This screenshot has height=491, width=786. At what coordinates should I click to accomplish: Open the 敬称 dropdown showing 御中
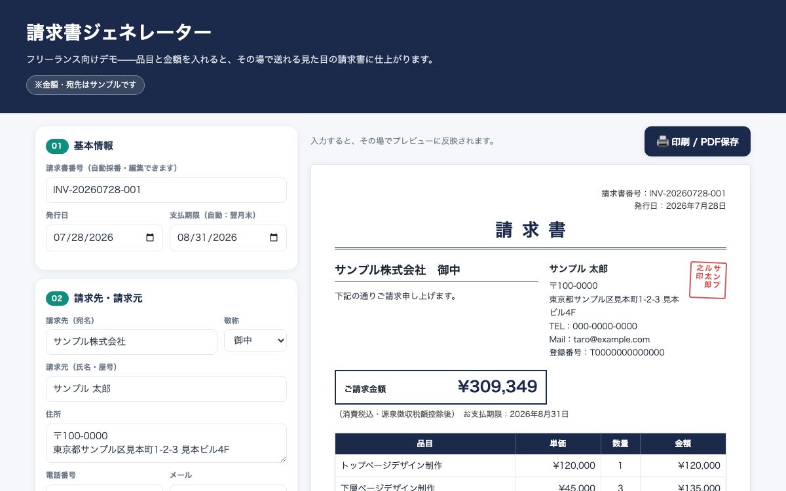255,340
